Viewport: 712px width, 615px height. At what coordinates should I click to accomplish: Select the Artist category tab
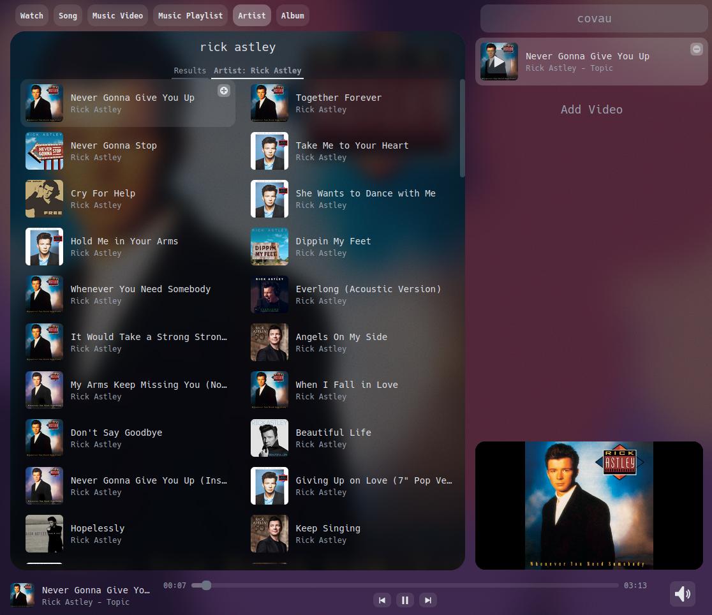point(252,15)
